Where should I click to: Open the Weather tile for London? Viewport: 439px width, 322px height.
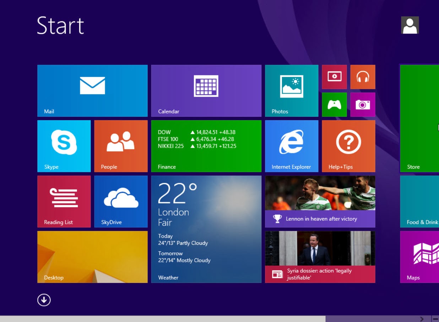coord(206,229)
